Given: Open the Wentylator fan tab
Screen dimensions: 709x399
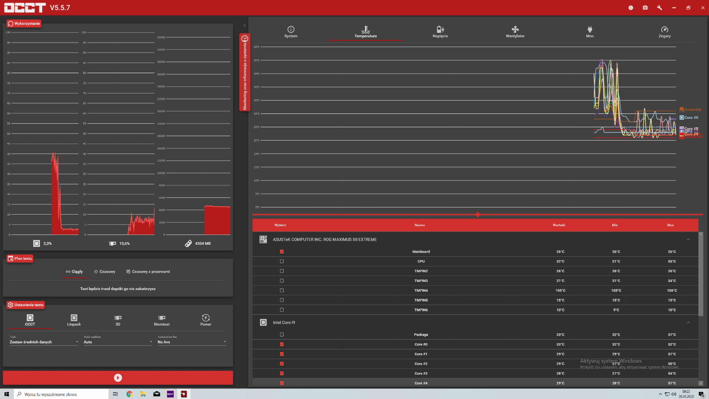Looking at the screenshot, I should click(515, 32).
